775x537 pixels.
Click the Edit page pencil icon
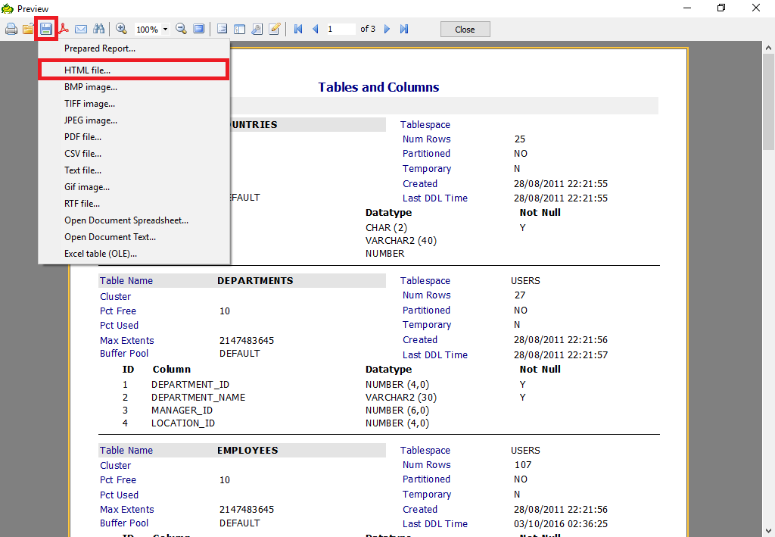click(275, 29)
